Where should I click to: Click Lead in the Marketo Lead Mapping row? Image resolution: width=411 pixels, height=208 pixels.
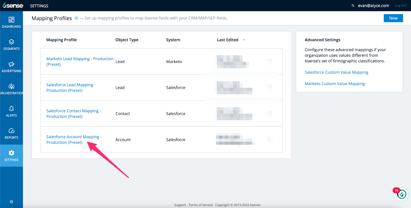(120, 62)
